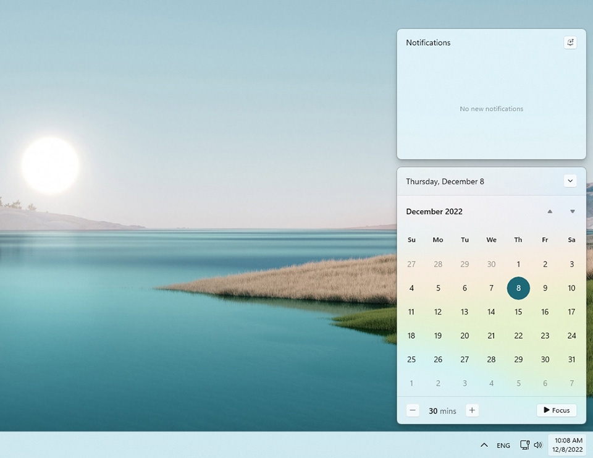Select December 25 on the calendar
The height and width of the screenshot is (458, 593).
click(x=411, y=359)
